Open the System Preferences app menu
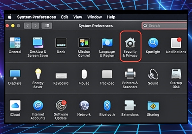192x134 pixels. tap(36, 17)
